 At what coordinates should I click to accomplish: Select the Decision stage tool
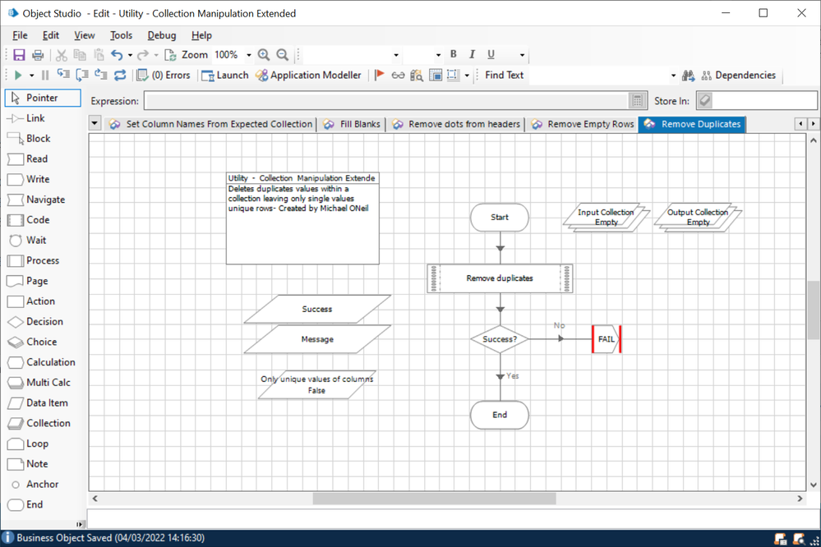point(35,322)
